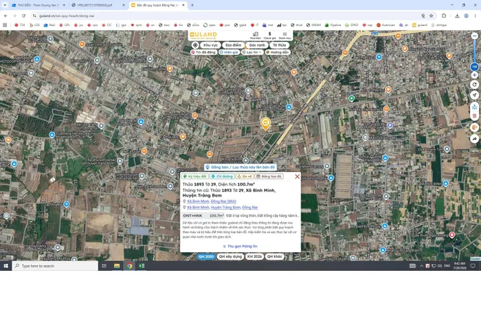Image resolution: width=481 pixels, height=330 pixels.
Task: Click the map zoom-in plus button
Action: [475, 75]
